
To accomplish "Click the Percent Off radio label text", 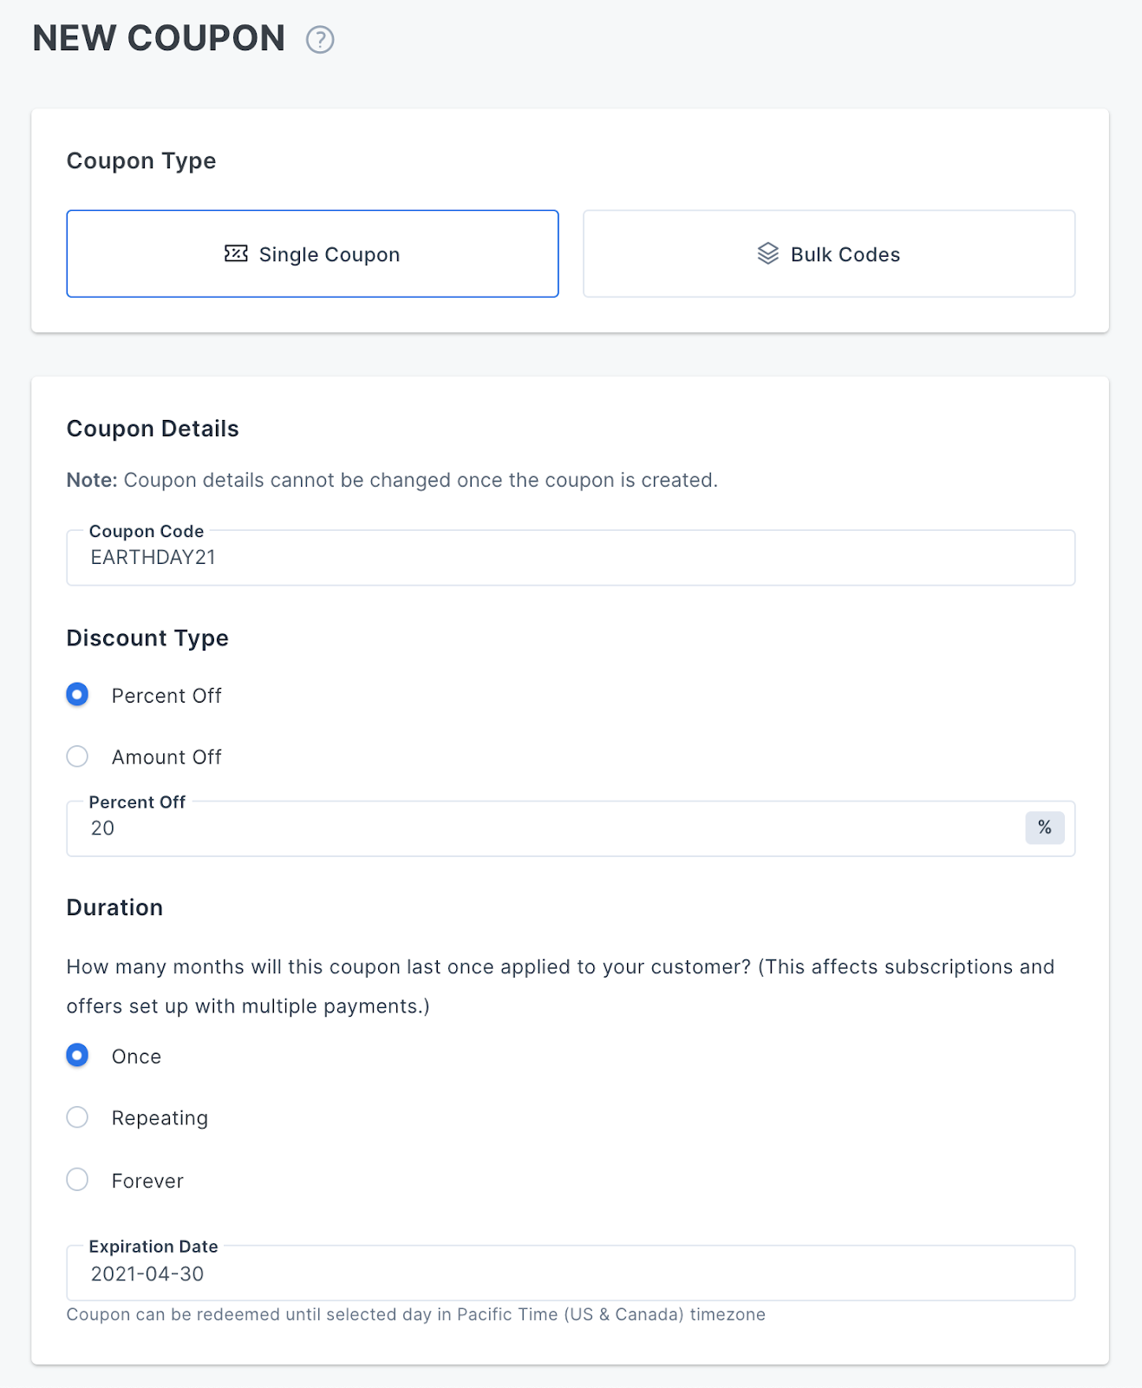I will pyautogui.click(x=166, y=696).
